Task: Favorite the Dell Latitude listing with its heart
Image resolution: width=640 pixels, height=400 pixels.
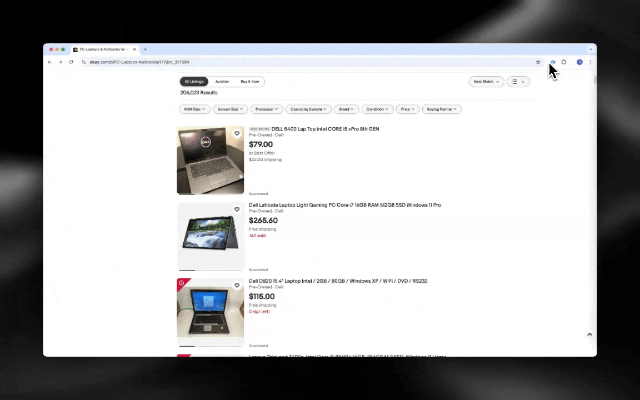Action: pos(237,209)
